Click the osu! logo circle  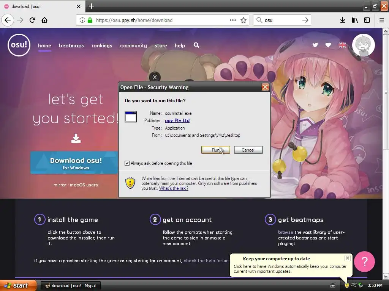click(19, 45)
